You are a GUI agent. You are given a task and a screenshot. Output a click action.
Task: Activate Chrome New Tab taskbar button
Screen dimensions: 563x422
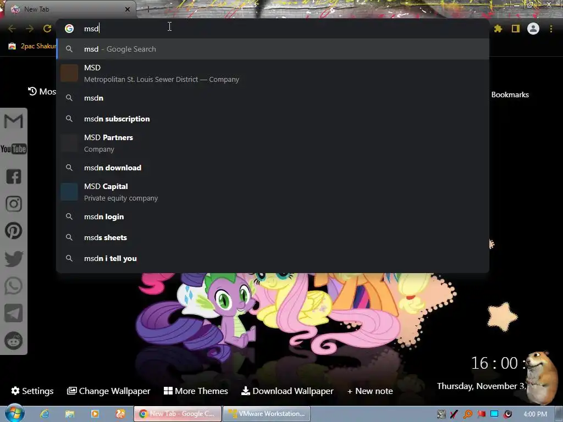tap(178, 414)
